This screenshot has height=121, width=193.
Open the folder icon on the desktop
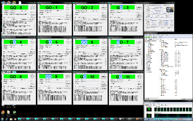click(x=8, y=112)
